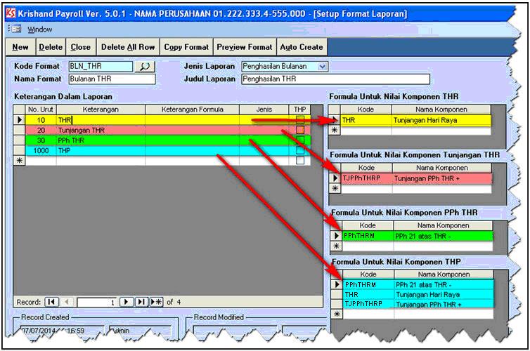Select new-row asterisk in Komponen THR formula grid
530x351 pixels.
[x=335, y=130]
